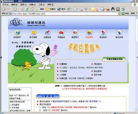Click the vertical scrollbar up arrow
The width and height of the screenshot is (138, 114).
(x=136, y=17)
